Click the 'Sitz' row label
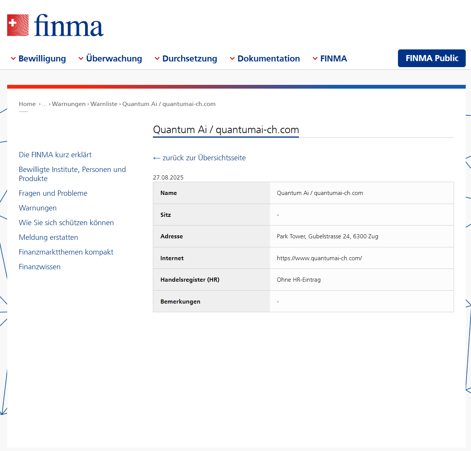The width and height of the screenshot is (471, 451). coord(166,215)
